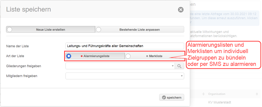Viewport: 262px width, 107px height.
Task: Focus the Name der Liste text field
Action: tap(125, 46)
